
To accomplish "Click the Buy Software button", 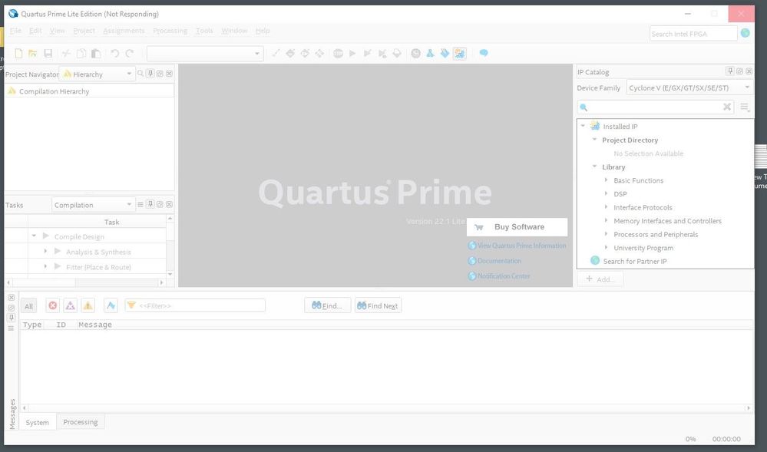I will 517,227.
